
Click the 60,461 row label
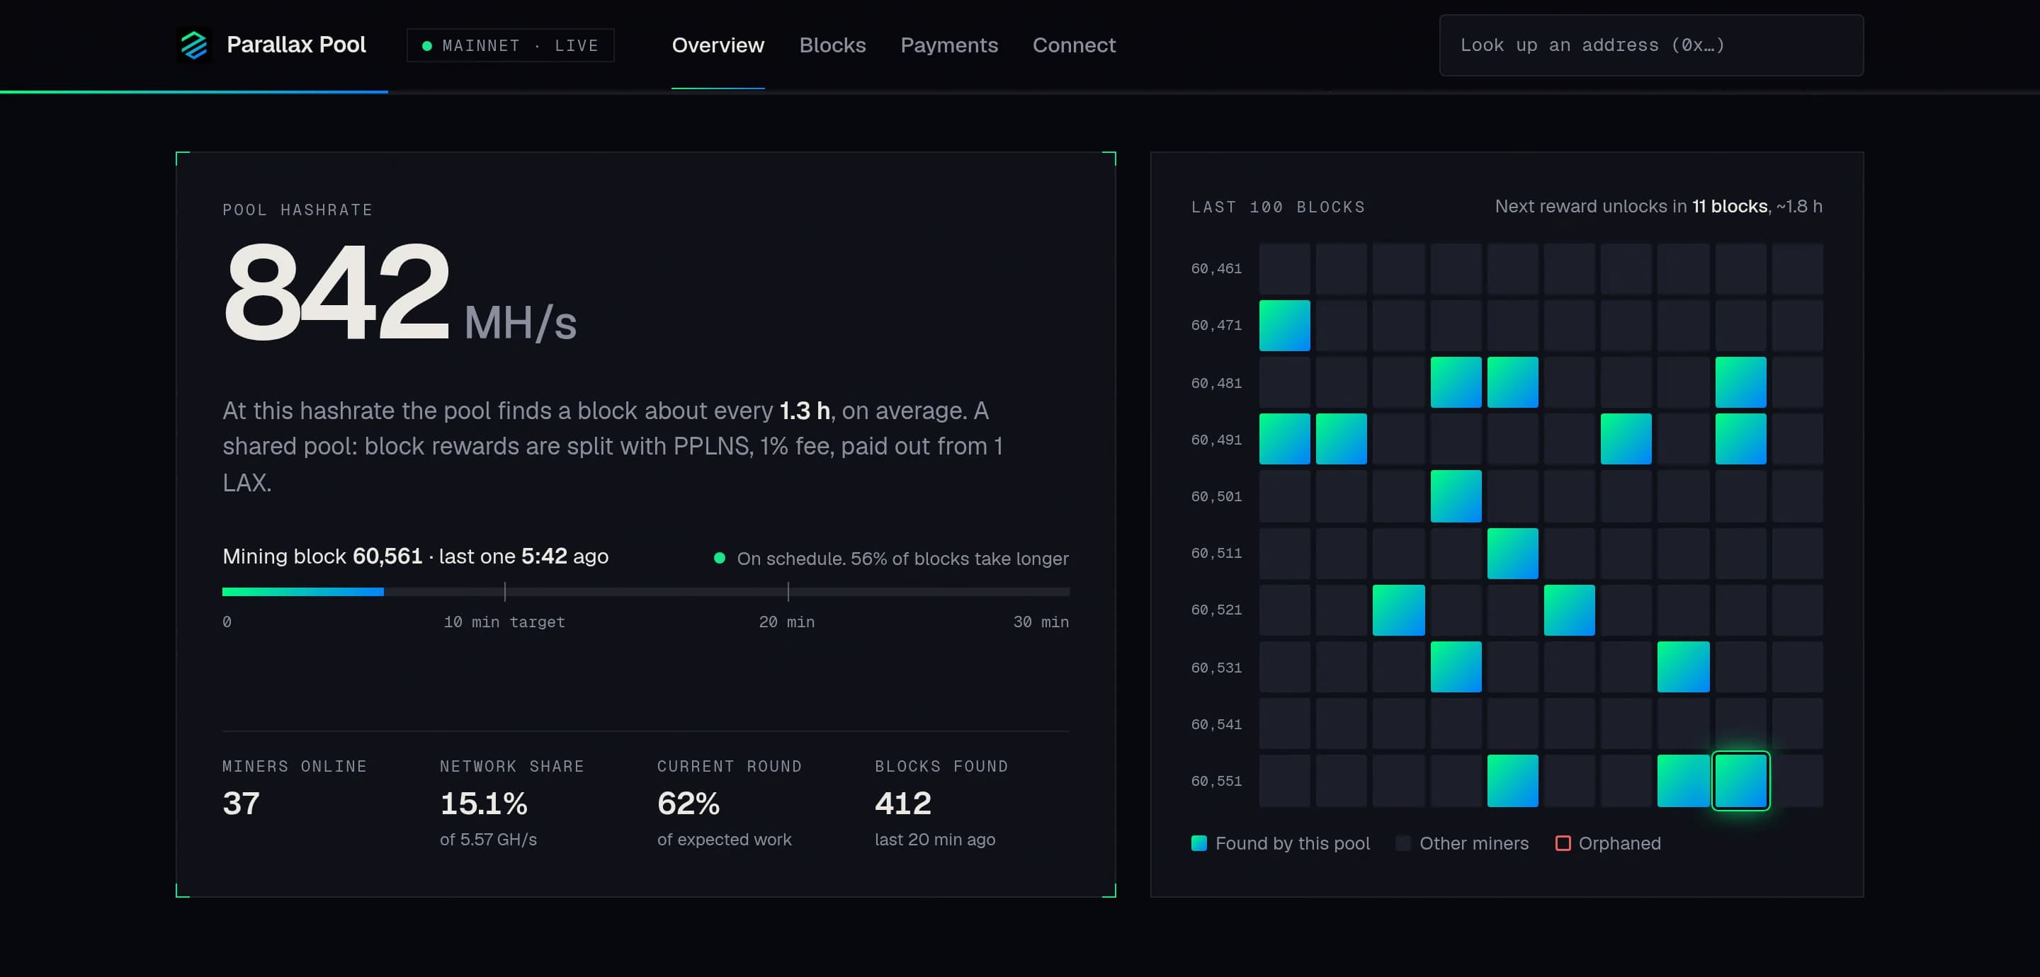pyautogui.click(x=1216, y=268)
